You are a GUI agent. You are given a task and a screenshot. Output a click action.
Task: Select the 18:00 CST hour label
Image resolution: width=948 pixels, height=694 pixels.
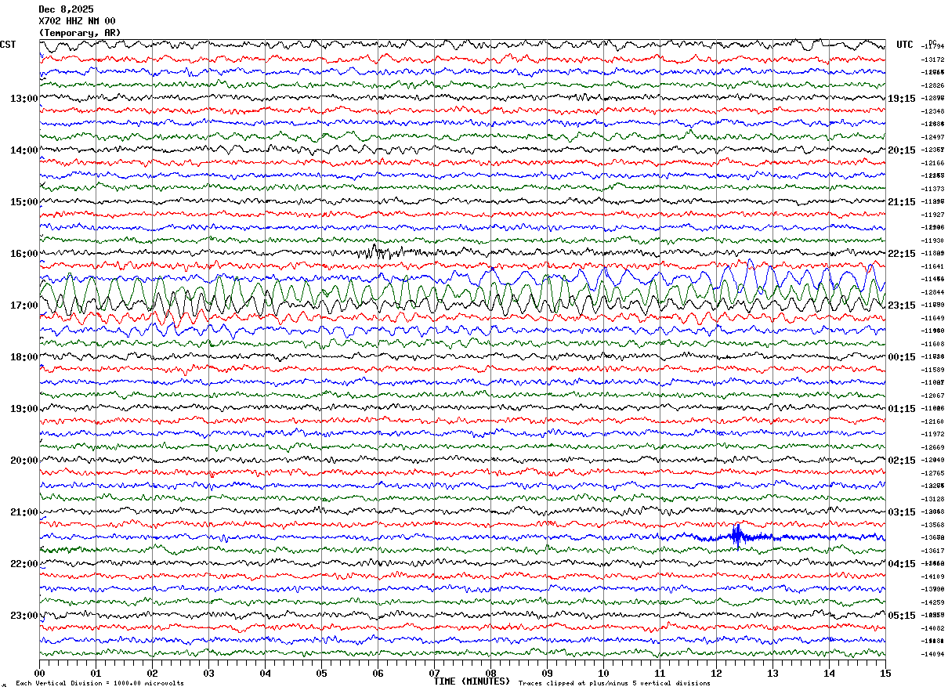(24, 357)
